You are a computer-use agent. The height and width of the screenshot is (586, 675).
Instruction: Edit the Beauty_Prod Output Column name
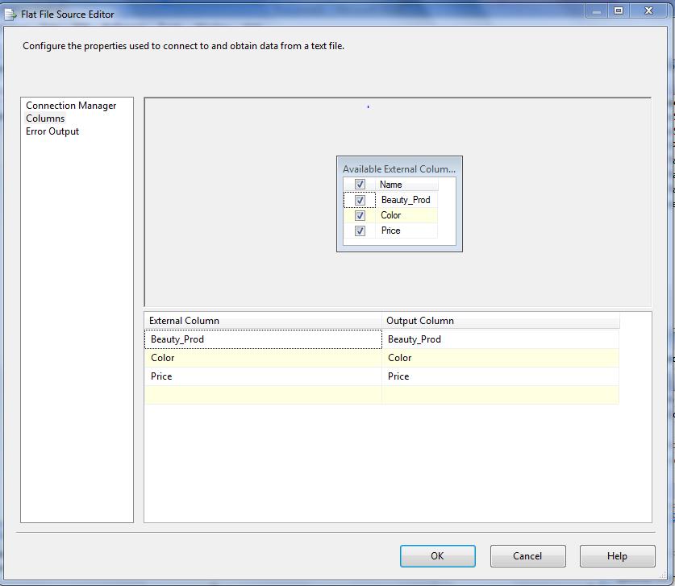pyautogui.click(x=500, y=339)
